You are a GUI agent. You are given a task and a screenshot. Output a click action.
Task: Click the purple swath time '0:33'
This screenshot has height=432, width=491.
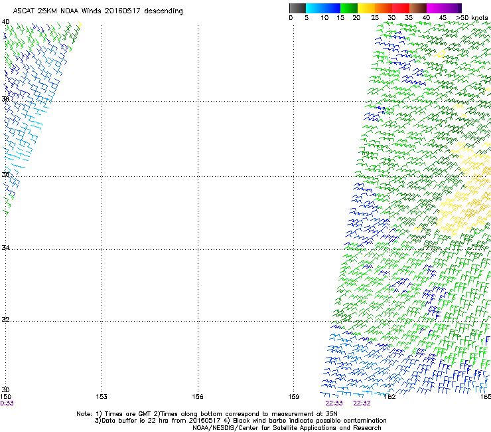[7, 403]
